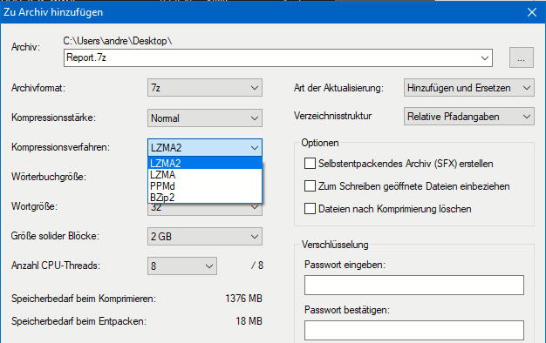Click the Optionen group title
This screenshot has height=343, width=546.
click(320, 143)
